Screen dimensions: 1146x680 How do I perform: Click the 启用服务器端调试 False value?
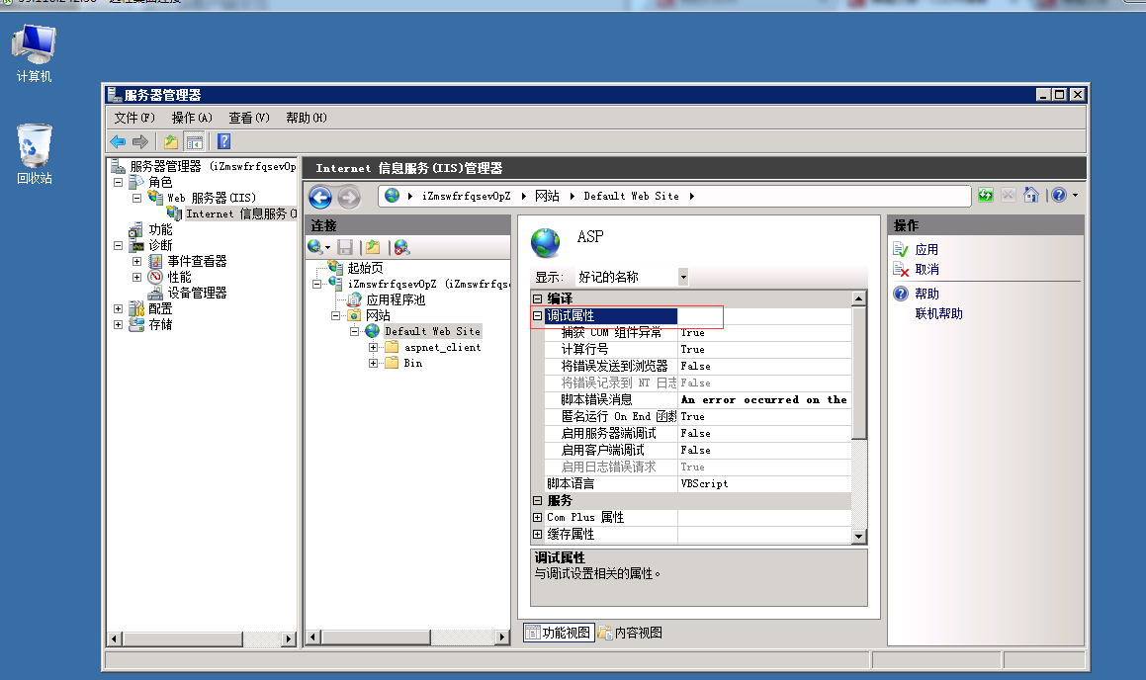(x=764, y=433)
